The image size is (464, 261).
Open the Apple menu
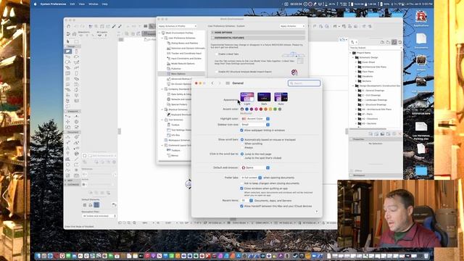click(x=36, y=4)
